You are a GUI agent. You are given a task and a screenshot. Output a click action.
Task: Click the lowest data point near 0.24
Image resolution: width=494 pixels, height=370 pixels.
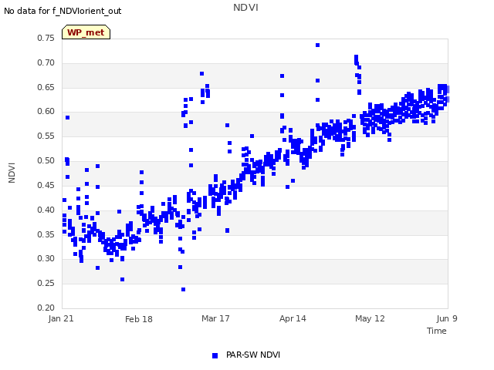click(184, 290)
